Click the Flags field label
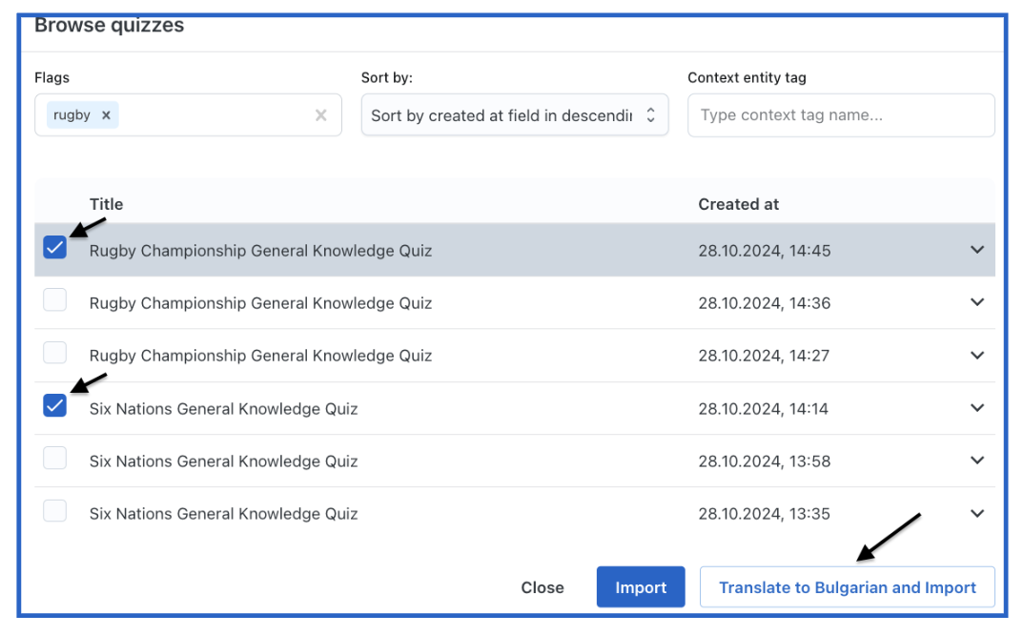This screenshot has width=1024, height=635. [x=51, y=78]
